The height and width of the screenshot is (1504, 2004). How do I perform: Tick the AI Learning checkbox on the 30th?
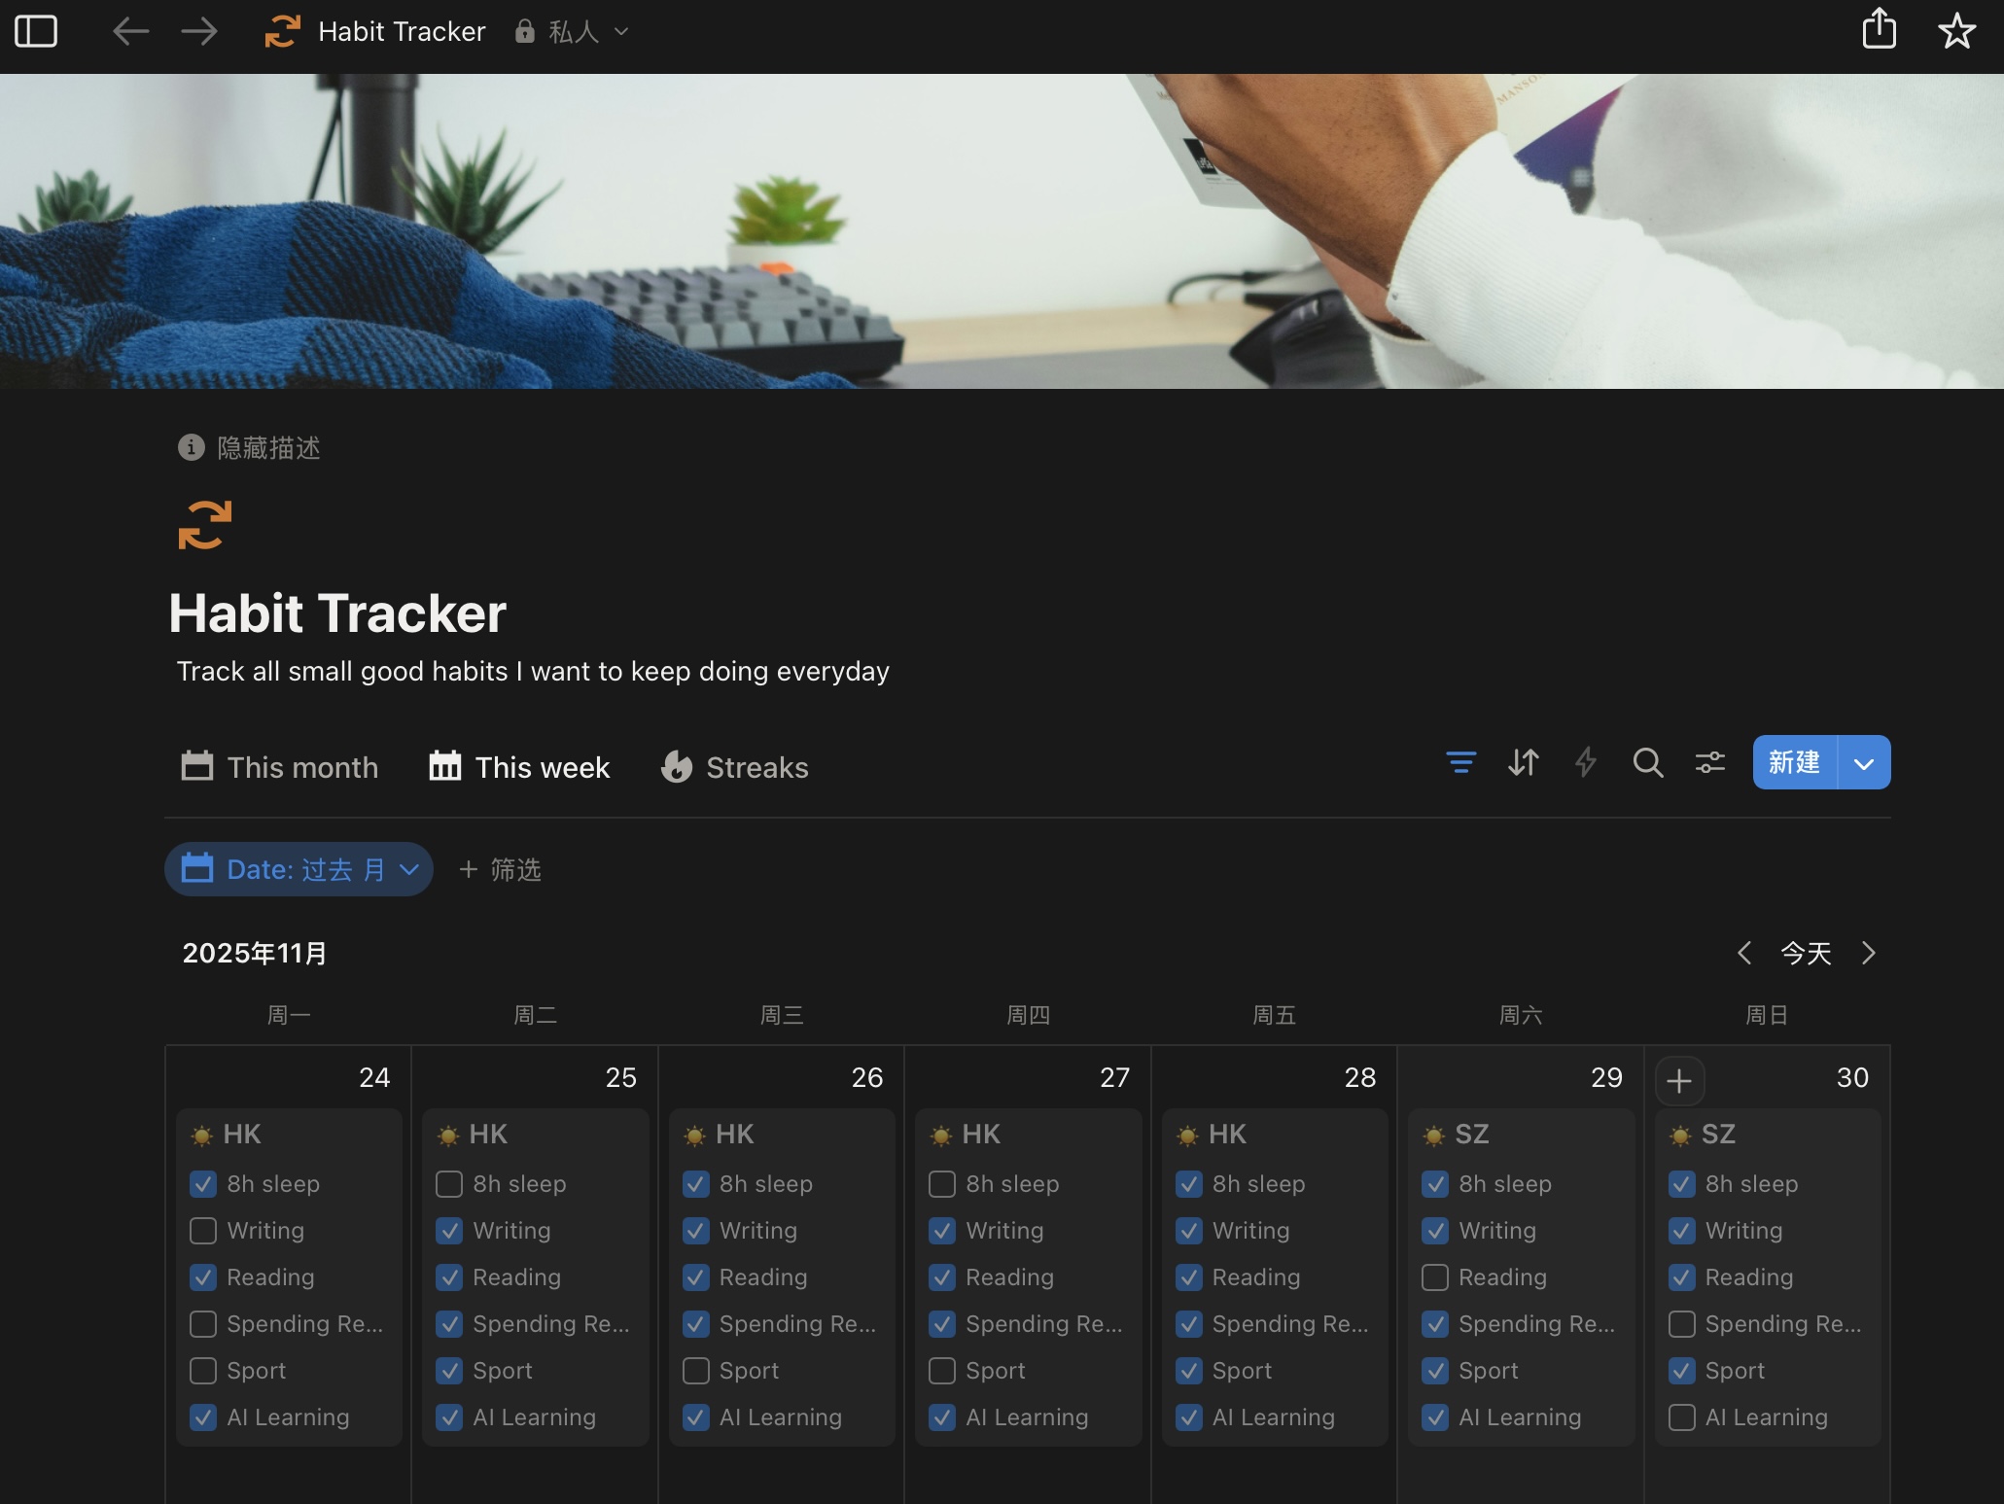(x=1681, y=1417)
